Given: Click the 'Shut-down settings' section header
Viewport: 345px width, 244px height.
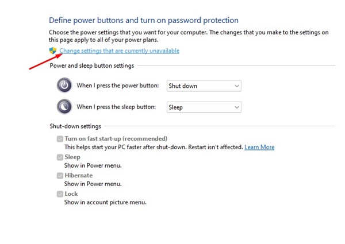Looking at the screenshot, I should [76, 126].
